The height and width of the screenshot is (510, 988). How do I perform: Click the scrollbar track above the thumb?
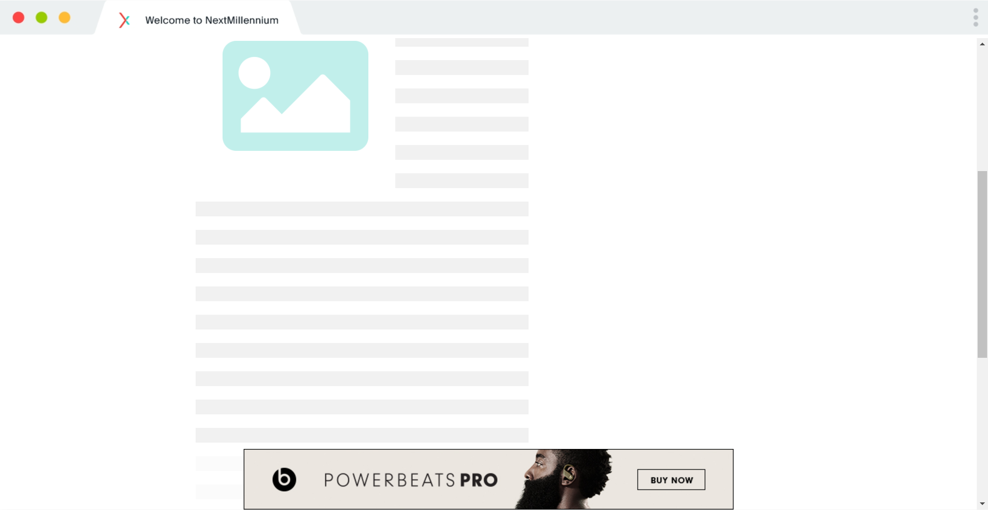982,108
